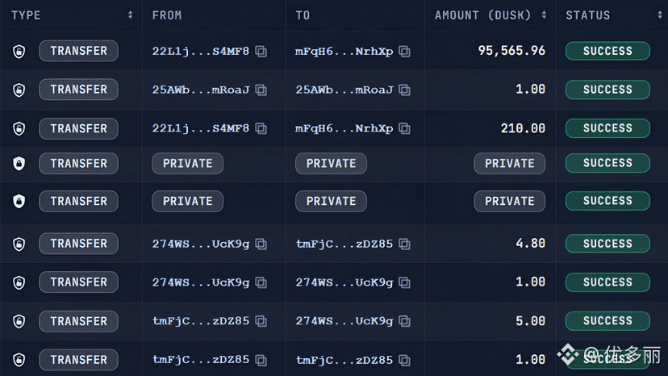Click the TRANSFER badge in the 95,565.96 row
The height and width of the screenshot is (376, 668).
pos(78,51)
